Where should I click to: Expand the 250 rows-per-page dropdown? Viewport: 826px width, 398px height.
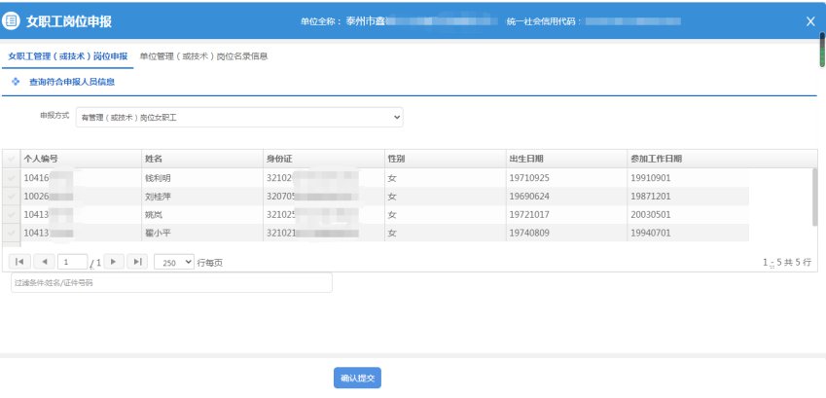173,262
